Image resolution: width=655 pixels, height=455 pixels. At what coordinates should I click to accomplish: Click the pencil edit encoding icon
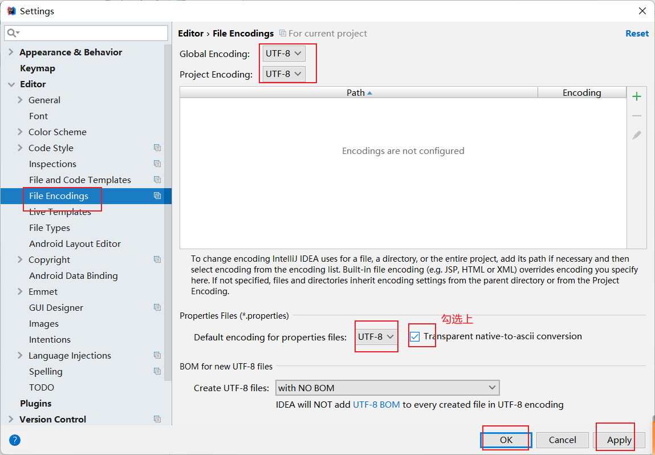pyautogui.click(x=637, y=135)
